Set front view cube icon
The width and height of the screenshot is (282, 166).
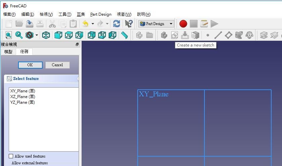click(58, 35)
